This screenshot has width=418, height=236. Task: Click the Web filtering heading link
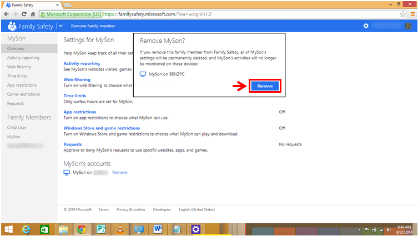(x=77, y=79)
